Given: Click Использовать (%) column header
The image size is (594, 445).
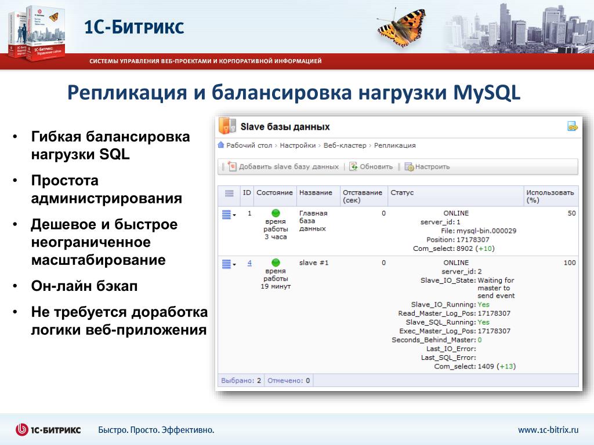Looking at the screenshot, I should point(550,196).
